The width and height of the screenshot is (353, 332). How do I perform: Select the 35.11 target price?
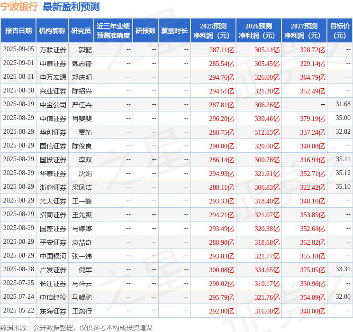[343, 159]
